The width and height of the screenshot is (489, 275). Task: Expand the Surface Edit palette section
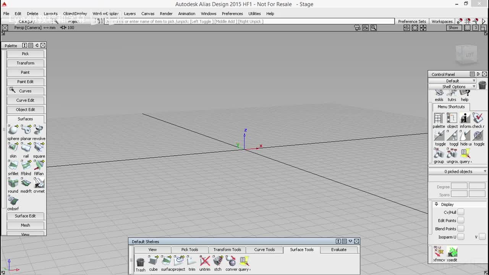point(25,216)
